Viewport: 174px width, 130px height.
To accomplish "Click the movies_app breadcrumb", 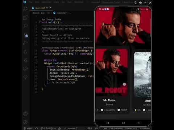I will click(x=38, y=13).
